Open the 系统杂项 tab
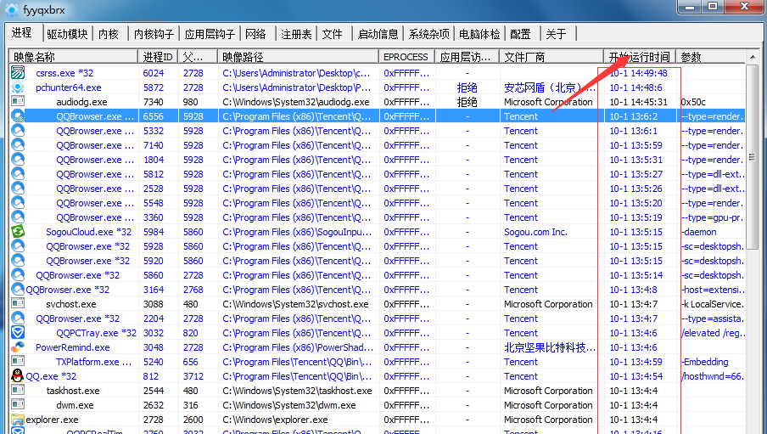This screenshot has width=767, height=434. [x=428, y=34]
